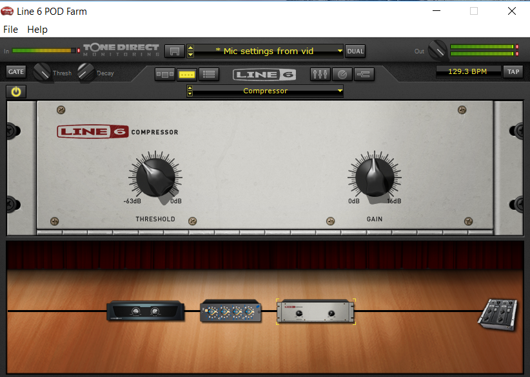The image size is (530, 377).
Task: Click the TAP tempo button
Action: [x=513, y=71]
